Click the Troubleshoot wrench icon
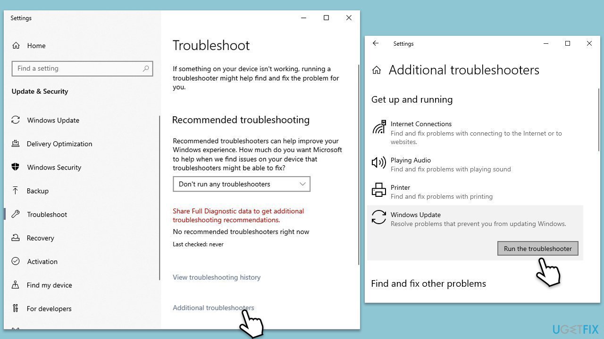This screenshot has height=339, width=604. point(16,214)
